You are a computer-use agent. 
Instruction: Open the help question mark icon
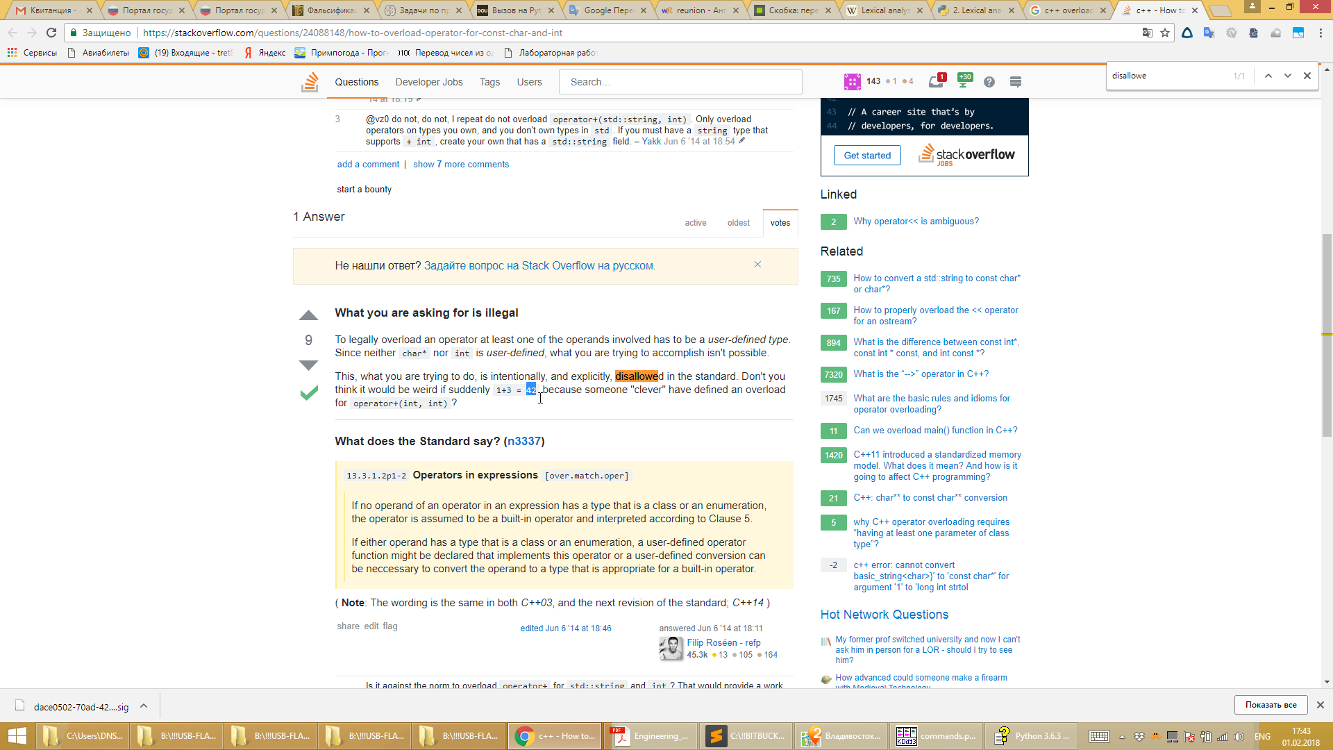[x=989, y=82]
